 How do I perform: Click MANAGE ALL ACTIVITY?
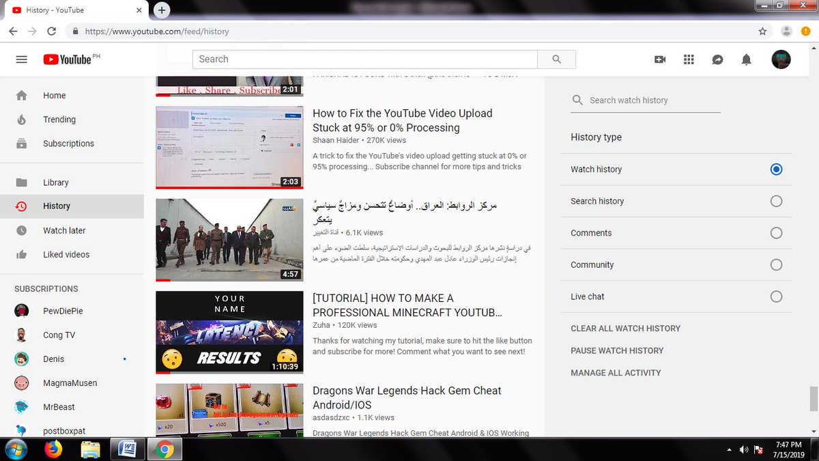click(x=616, y=373)
